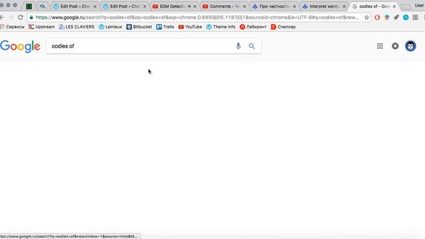
Task: Open the Лабиринт bookmark
Action: (x=253, y=27)
